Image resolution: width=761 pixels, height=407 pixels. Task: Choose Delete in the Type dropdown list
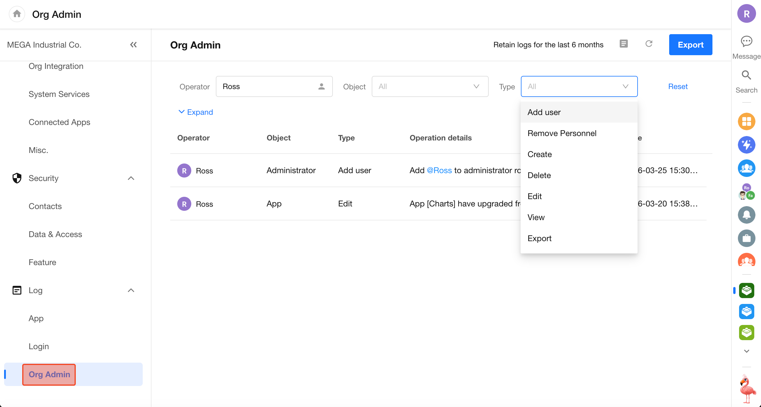[x=539, y=175]
